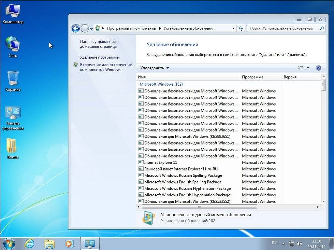The image size is (334, 250).
Task: Open recent pages dropdown next to Forward
Action: tap(91, 29)
